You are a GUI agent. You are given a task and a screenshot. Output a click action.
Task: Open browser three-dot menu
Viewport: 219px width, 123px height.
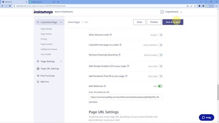point(217,6)
